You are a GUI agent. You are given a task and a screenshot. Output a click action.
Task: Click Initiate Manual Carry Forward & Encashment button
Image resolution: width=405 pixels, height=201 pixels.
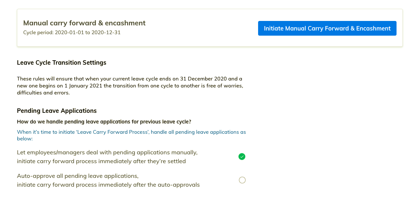[x=327, y=28]
